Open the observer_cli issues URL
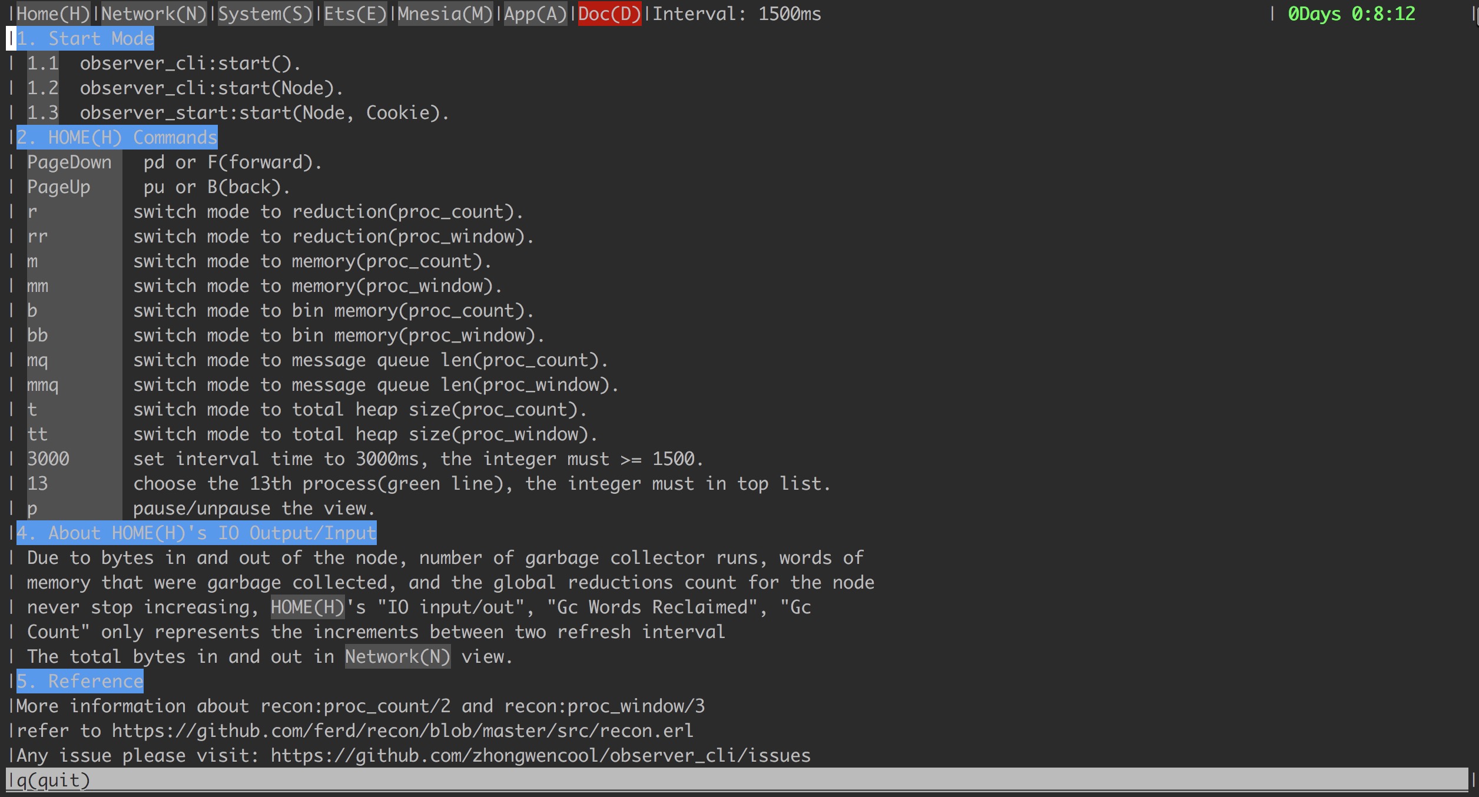 click(x=540, y=755)
